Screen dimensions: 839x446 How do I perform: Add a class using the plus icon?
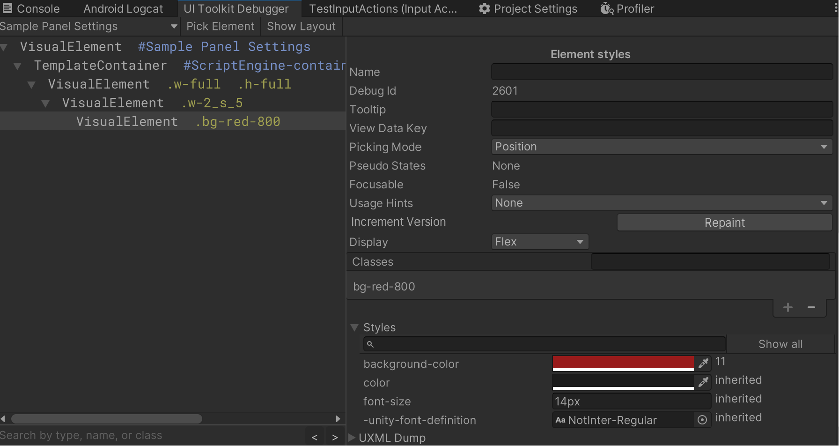coord(788,307)
